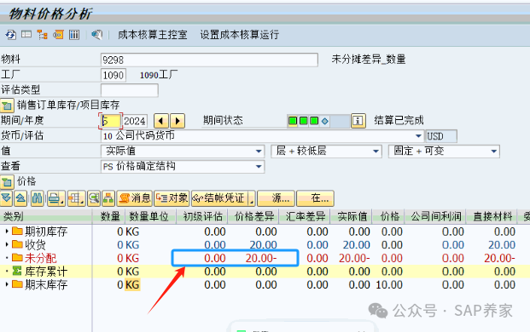Click the highlighted KG cell in 期末库存 row
This screenshot has height=332, width=530.
click(x=132, y=285)
